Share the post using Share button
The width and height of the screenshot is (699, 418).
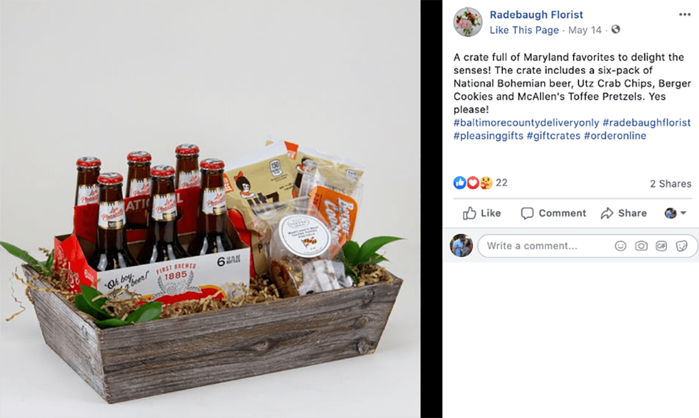click(x=623, y=213)
